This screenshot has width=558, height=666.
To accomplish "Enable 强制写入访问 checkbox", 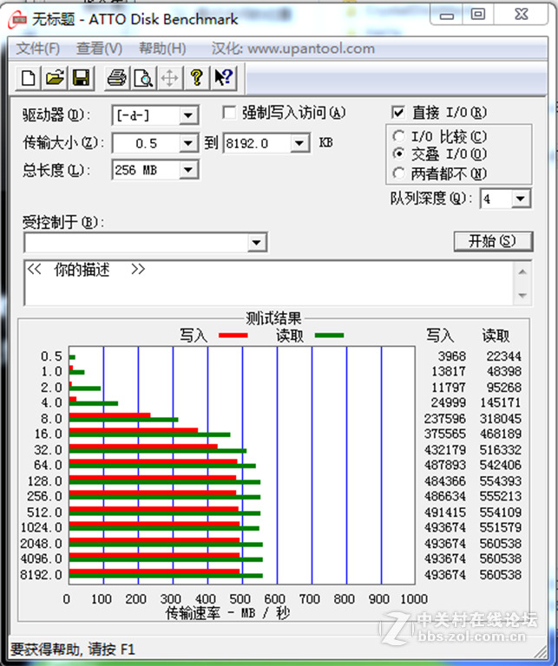I will pyautogui.click(x=229, y=113).
